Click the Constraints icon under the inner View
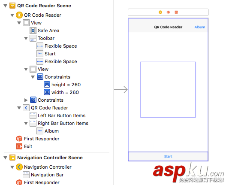Image resolution: width=226 pixels, height=185 pixels. coord(40,77)
